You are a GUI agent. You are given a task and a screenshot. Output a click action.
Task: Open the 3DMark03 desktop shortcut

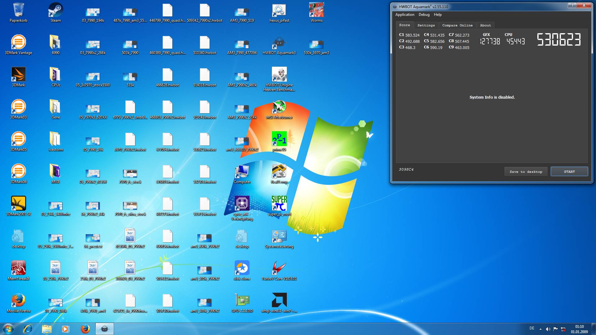tap(18, 109)
